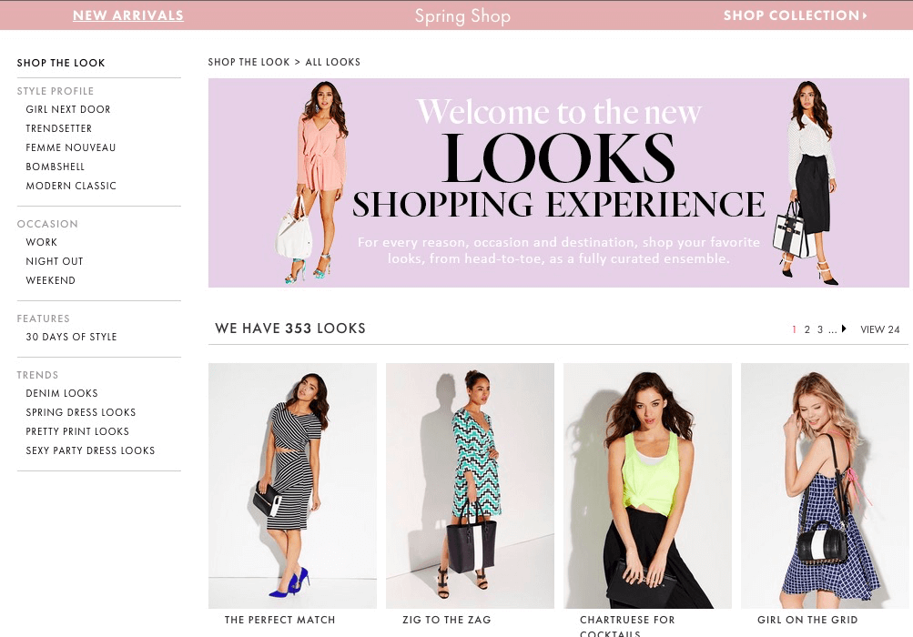
Task: Click the Occasion section heading
Action: [47, 224]
